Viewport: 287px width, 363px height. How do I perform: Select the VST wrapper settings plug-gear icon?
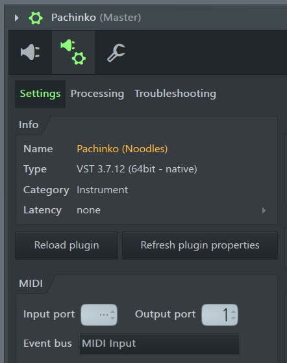pyautogui.click(x=73, y=52)
